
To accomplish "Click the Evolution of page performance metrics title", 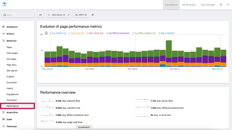I will pos(71,27).
